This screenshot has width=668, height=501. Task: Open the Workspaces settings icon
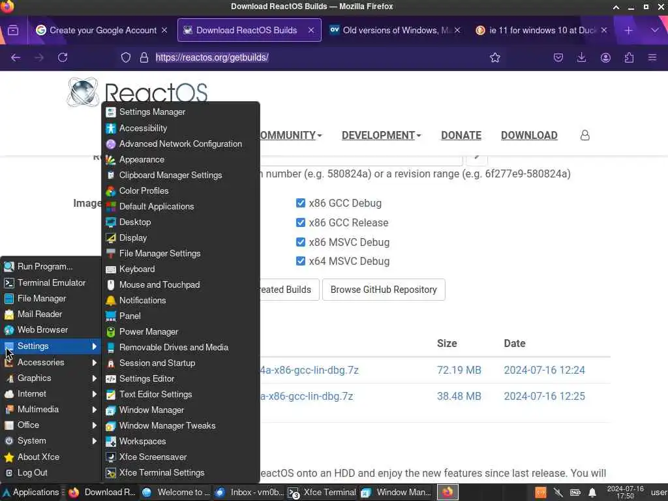pyautogui.click(x=111, y=442)
